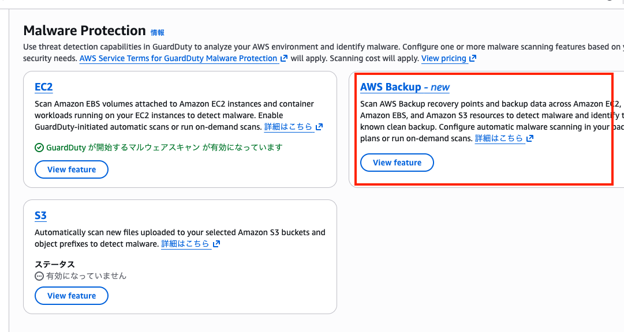Click the external link icon after AWS Service Terms
Image resolution: width=624 pixels, height=332 pixels.
click(284, 59)
